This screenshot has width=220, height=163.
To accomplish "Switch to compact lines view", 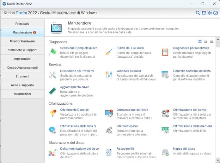I will (211, 41).
